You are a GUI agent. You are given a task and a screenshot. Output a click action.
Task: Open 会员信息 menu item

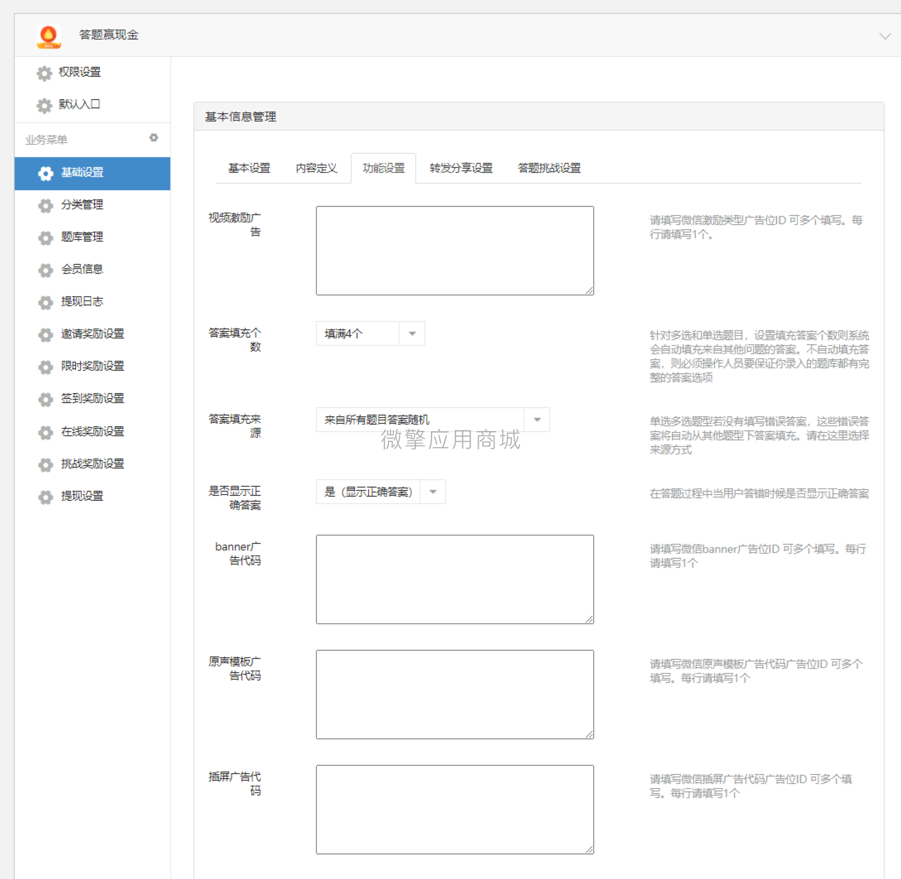pos(82,269)
